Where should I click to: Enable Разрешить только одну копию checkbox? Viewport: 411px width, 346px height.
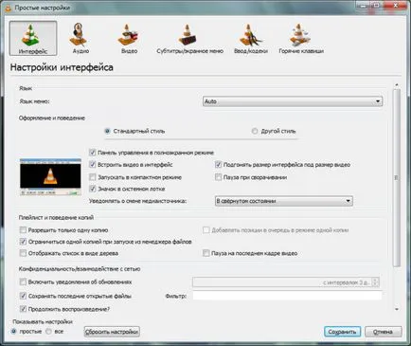click(x=23, y=229)
